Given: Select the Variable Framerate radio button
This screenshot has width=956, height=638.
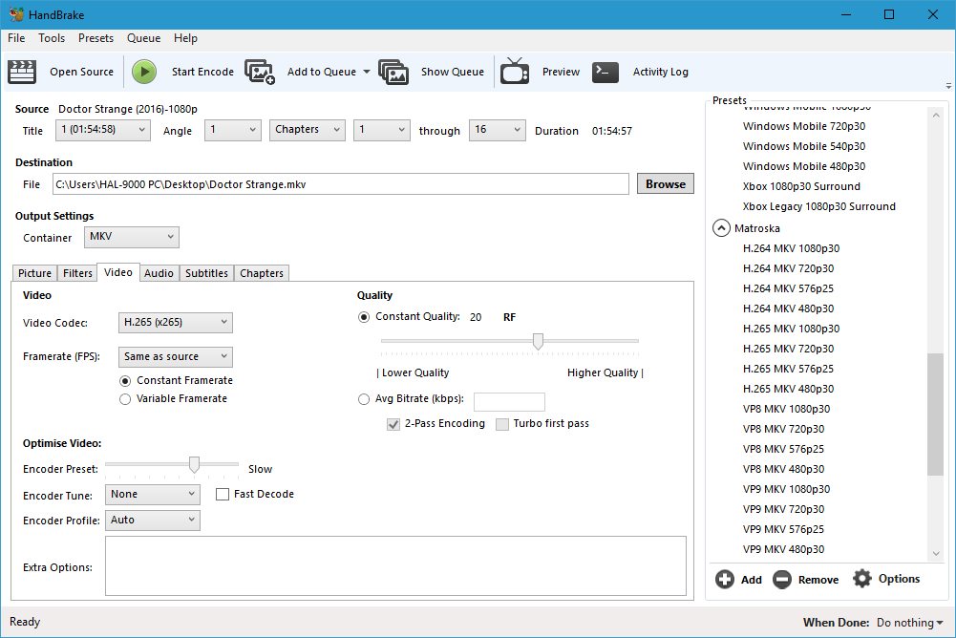Looking at the screenshot, I should (x=125, y=399).
